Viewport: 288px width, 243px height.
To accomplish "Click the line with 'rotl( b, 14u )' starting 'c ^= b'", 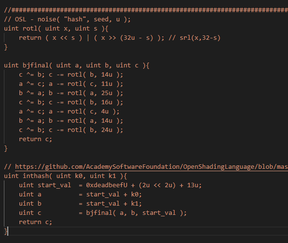I will pyautogui.click(x=71, y=75).
